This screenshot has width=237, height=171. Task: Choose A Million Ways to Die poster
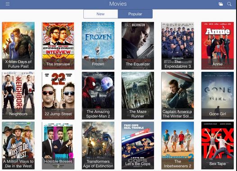point(18,145)
